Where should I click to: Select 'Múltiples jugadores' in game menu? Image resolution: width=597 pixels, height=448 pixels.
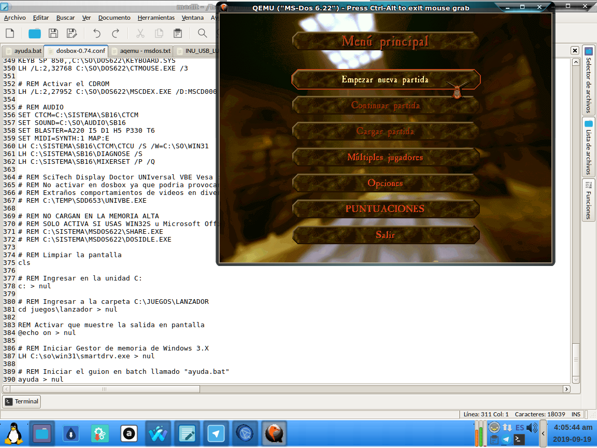(386, 157)
